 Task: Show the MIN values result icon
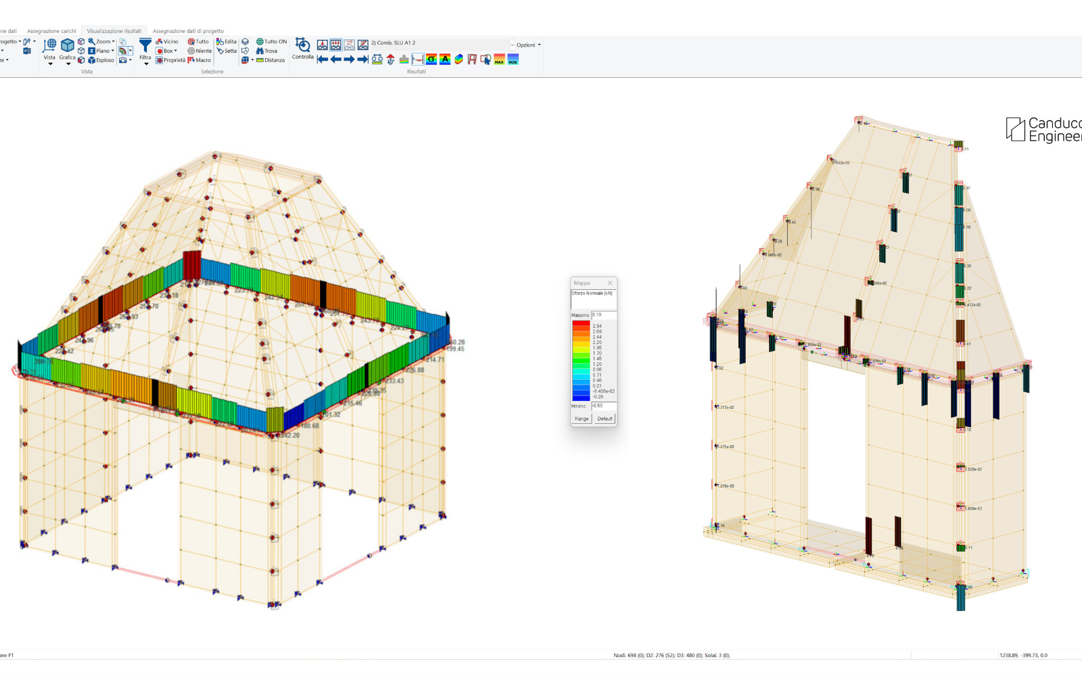pos(513,59)
